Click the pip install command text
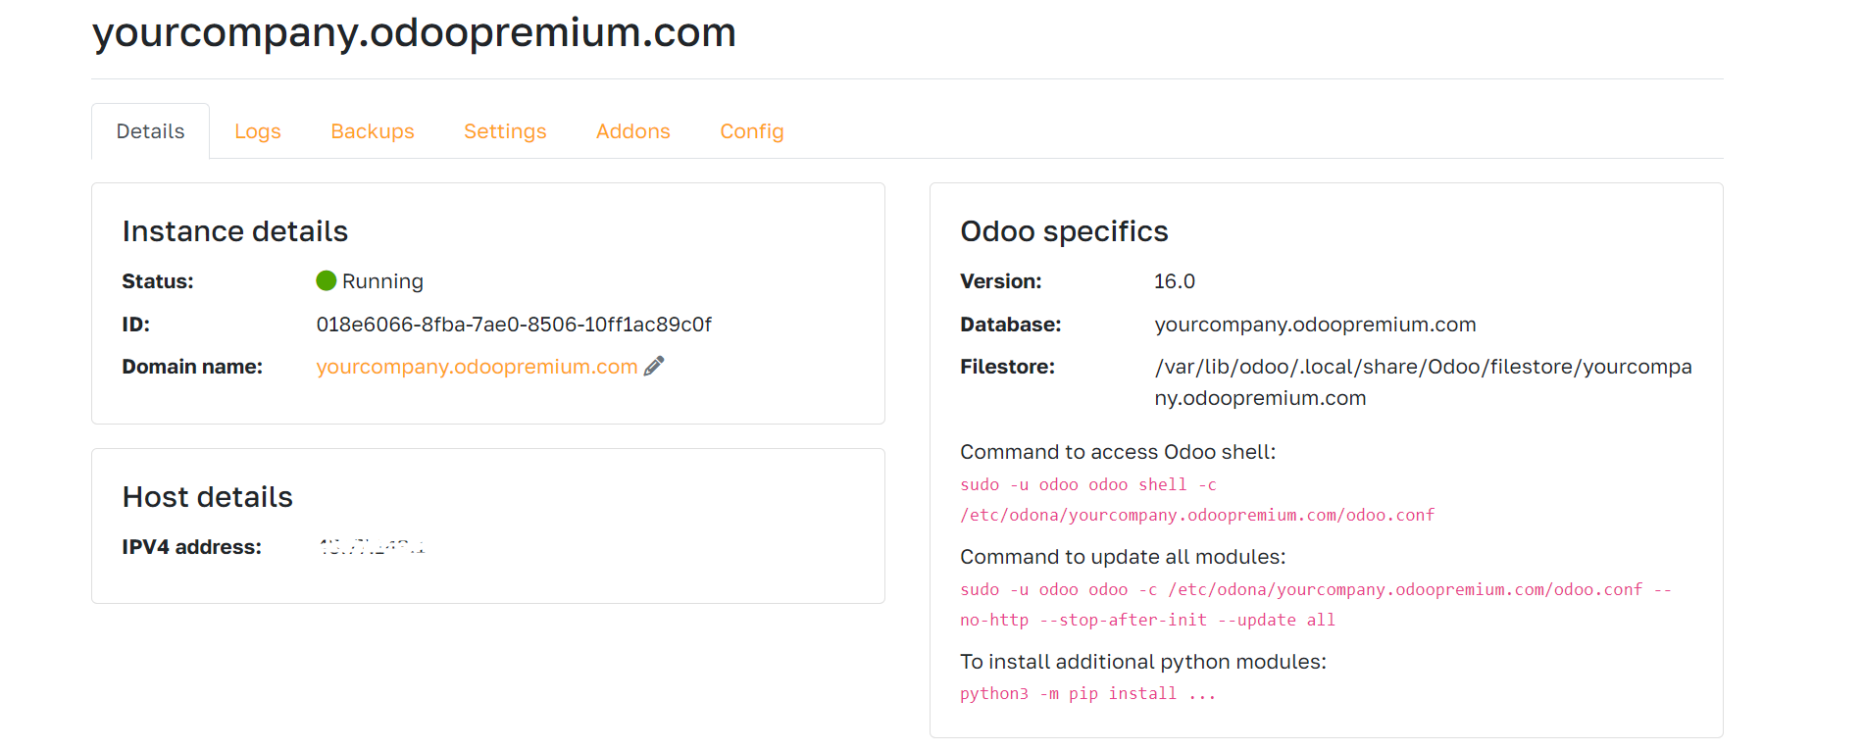The image size is (1863, 751). coord(1087,693)
